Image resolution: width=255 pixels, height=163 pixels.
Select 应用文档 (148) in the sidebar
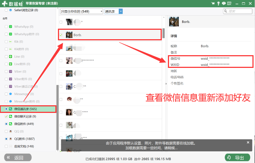pyautogui.click(x=24, y=146)
